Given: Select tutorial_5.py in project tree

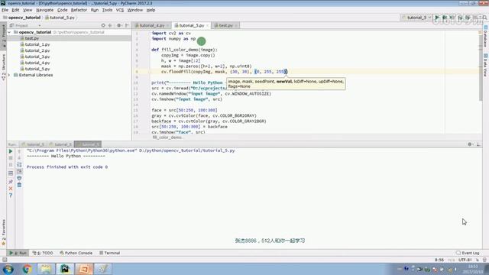Looking at the screenshot, I should point(37,69).
